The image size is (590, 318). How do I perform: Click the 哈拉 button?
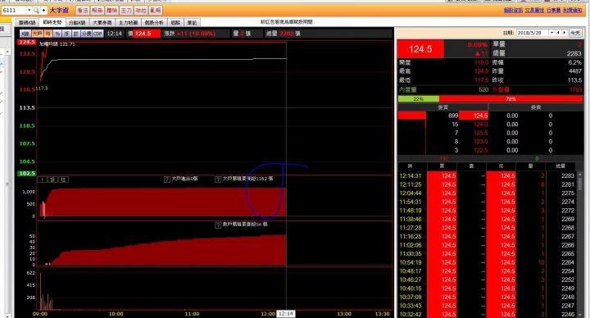141,11
